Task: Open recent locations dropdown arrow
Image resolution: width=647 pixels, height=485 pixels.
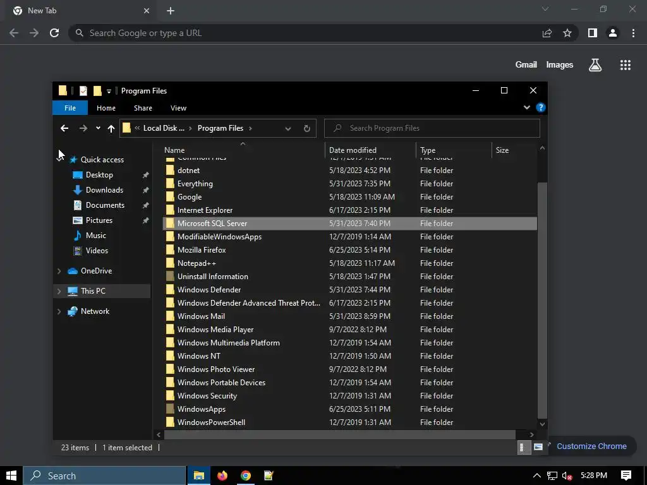Action: [x=98, y=128]
